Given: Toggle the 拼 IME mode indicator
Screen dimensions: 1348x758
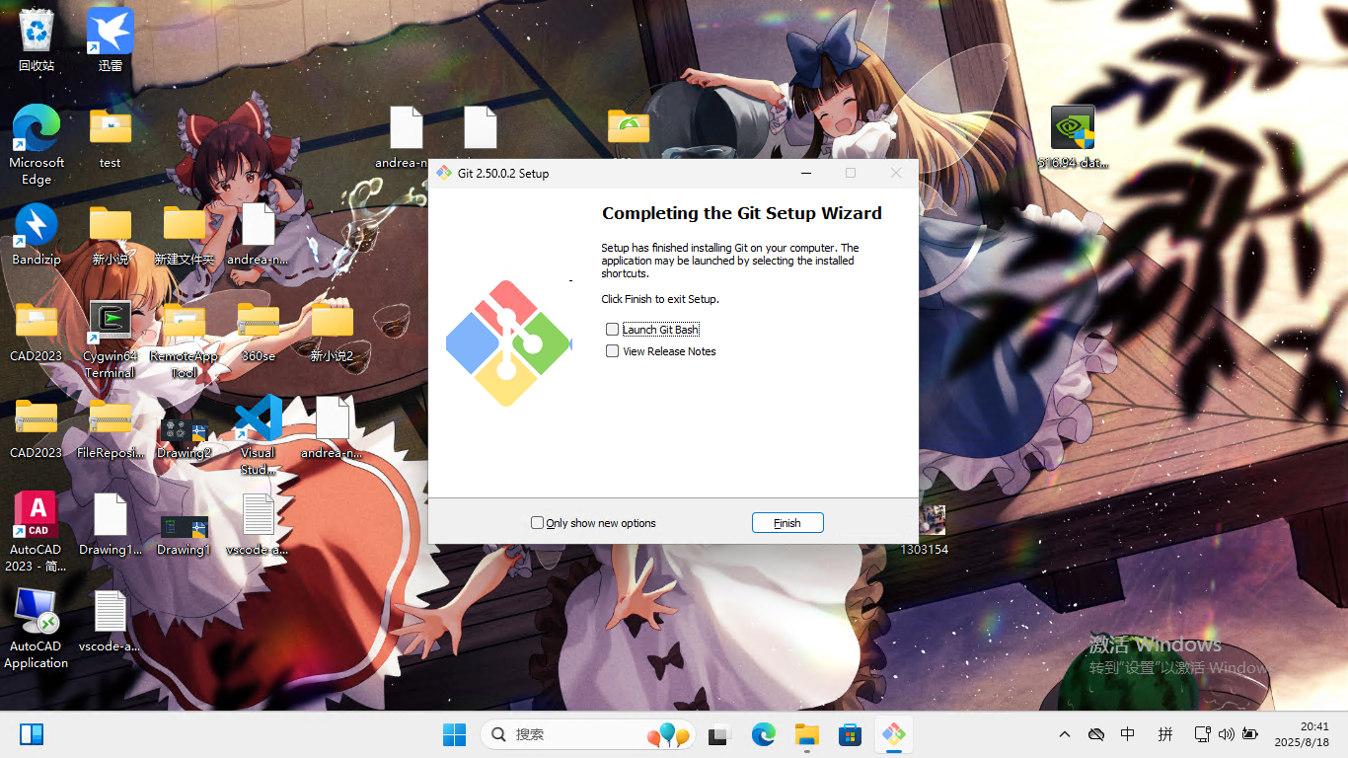Looking at the screenshot, I should (x=1165, y=734).
